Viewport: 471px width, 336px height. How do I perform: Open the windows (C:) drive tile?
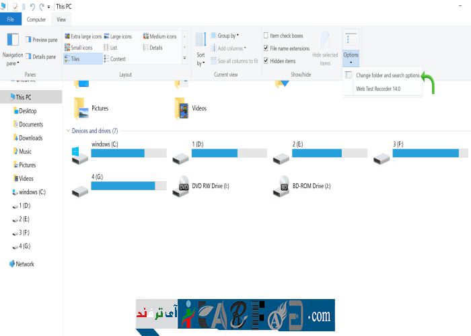[x=118, y=151]
